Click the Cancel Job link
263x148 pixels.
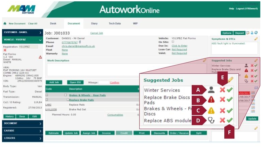pyautogui.click(x=97, y=33)
